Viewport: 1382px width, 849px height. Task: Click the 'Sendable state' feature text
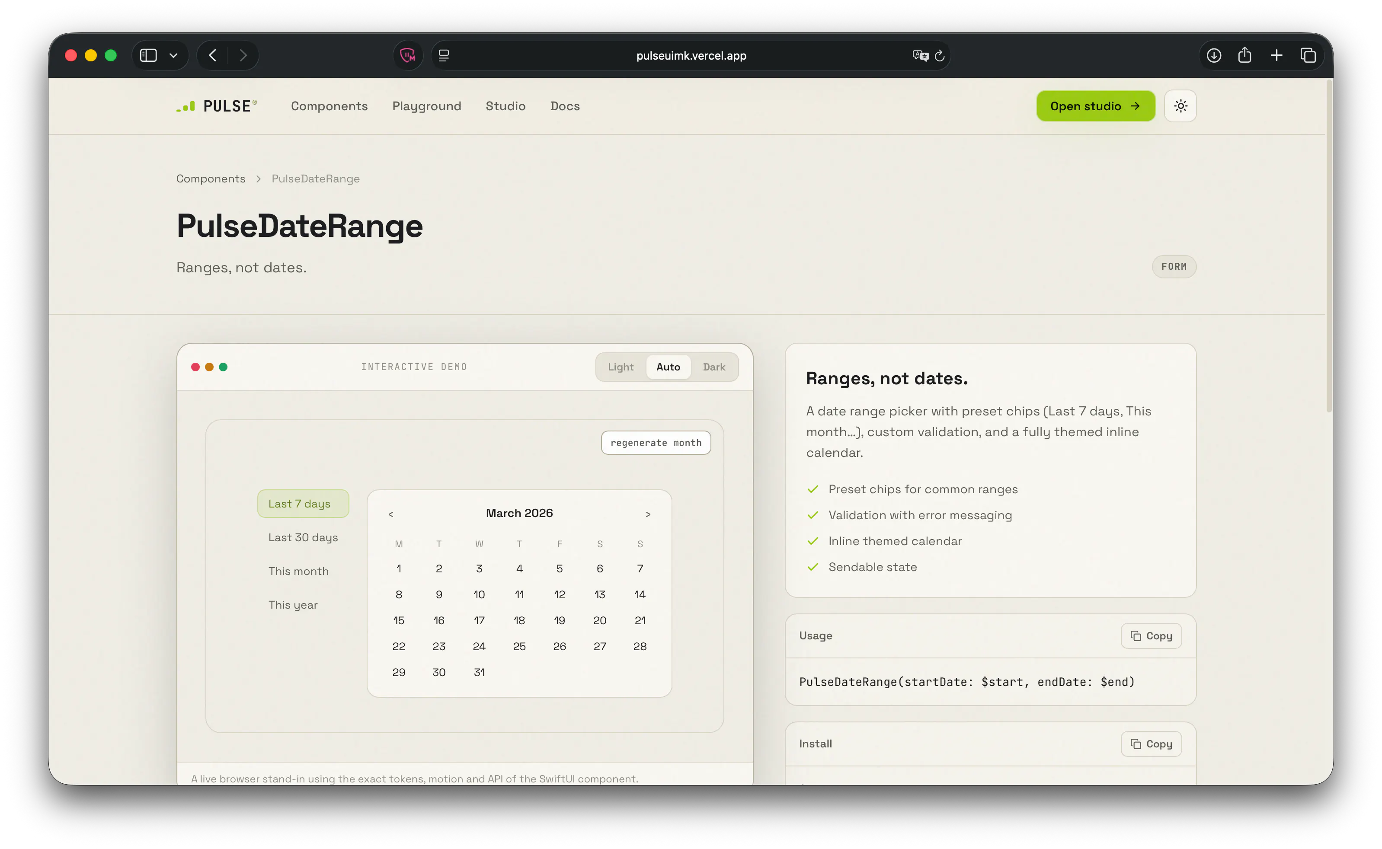(x=873, y=567)
